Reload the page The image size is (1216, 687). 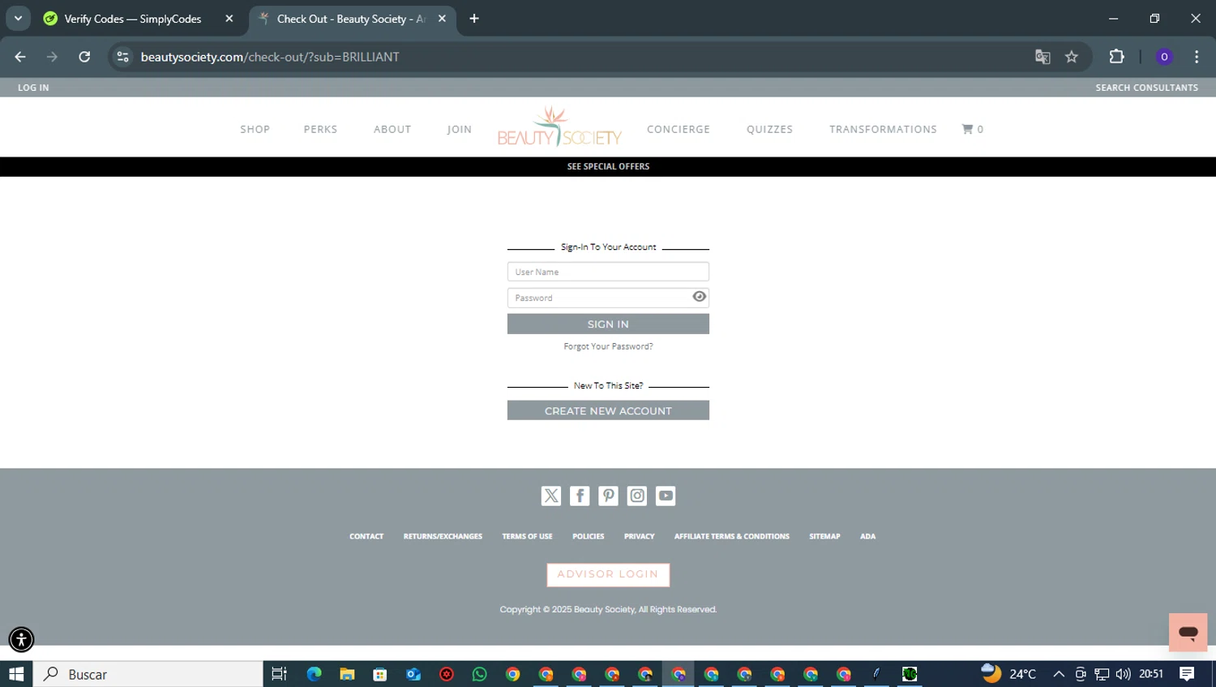84,57
